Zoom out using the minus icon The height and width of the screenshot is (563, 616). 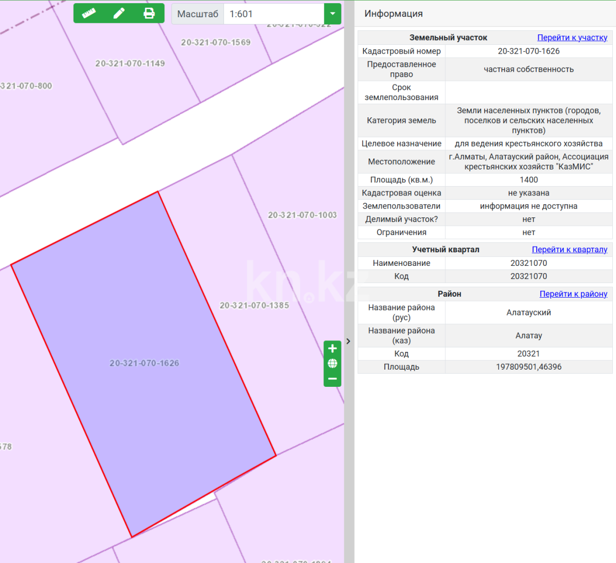(332, 377)
